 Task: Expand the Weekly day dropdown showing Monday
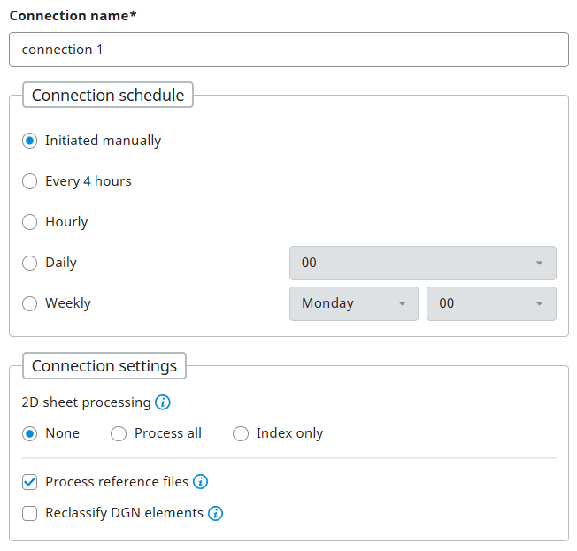pyautogui.click(x=353, y=303)
